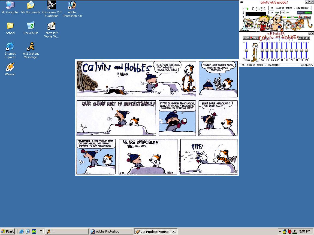Click the Winamp song seek bar
The width and height of the screenshot is (314, 235).
pyautogui.click(x=277, y=21)
